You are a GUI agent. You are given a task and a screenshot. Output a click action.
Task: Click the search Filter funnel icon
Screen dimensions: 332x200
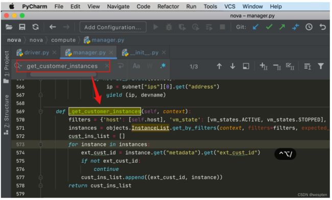tap(321, 66)
